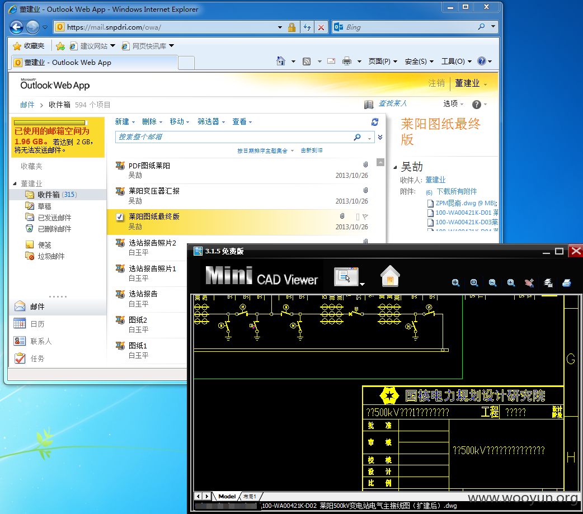Click the flag icon on 莱阳图纸最终版 message
Image resolution: width=583 pixels, height=514 pixels.
coord(365,216)
